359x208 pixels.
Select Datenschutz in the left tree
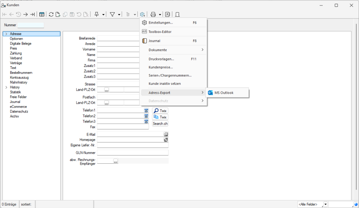coord(19,112)
